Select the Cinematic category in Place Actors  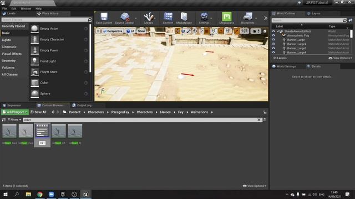[x=9, y=47]
